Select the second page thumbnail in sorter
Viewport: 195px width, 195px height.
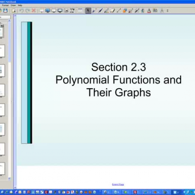[x=2, y=51]
